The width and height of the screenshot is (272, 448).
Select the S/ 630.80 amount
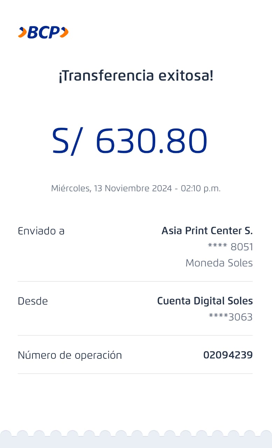click(x=130, y=141)
